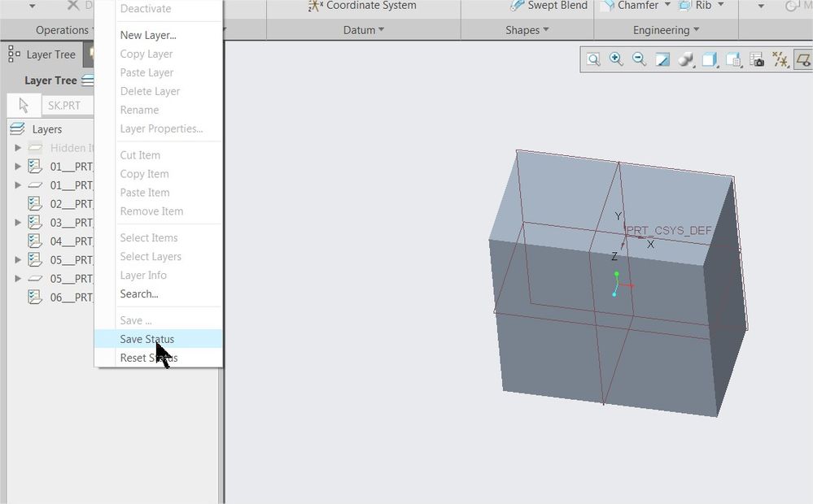Expand the 03__PRT layer node

[18, 223]
